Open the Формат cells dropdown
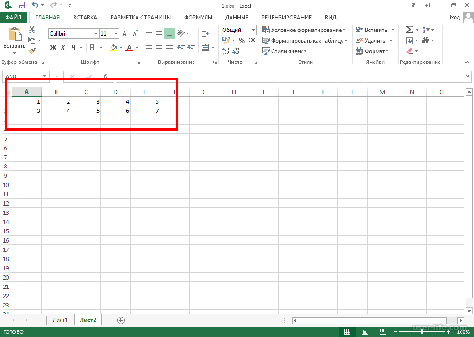Screen dimensions: 474x337 coord(373,51)
